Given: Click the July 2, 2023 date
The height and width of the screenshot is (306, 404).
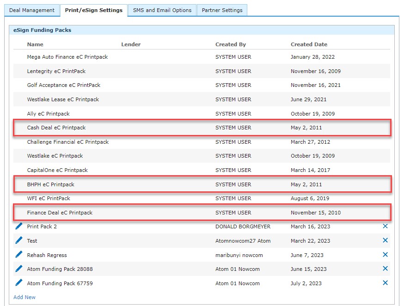Looking at the screenshot, I should [306, 283].
